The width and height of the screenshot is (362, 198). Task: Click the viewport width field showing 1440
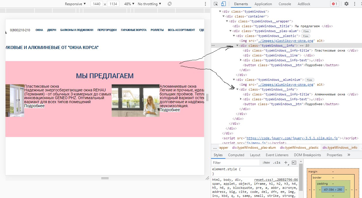[97, 4]
